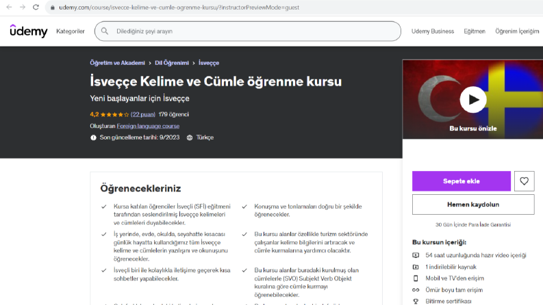Click the checkmark beside 'İş yerinde, evde, okulda'
Screen dimensions: 543x305
(x=103, y=235)
